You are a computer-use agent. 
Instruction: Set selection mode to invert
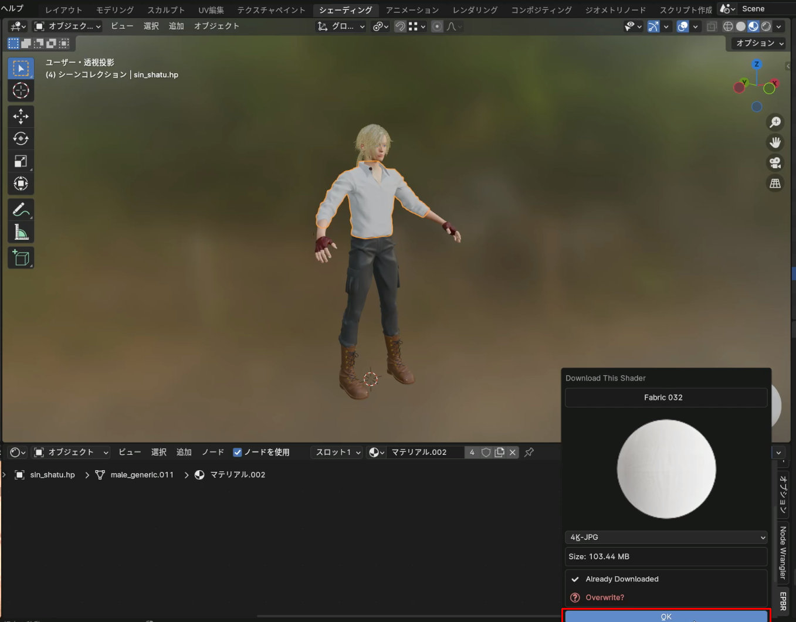pos(52,43)
